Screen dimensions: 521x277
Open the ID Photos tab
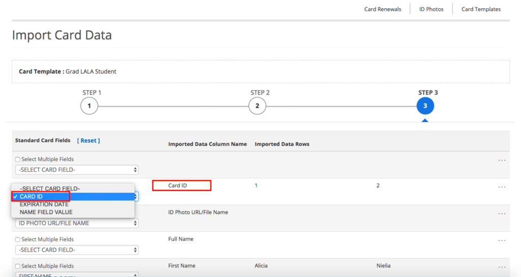(431, 9)
